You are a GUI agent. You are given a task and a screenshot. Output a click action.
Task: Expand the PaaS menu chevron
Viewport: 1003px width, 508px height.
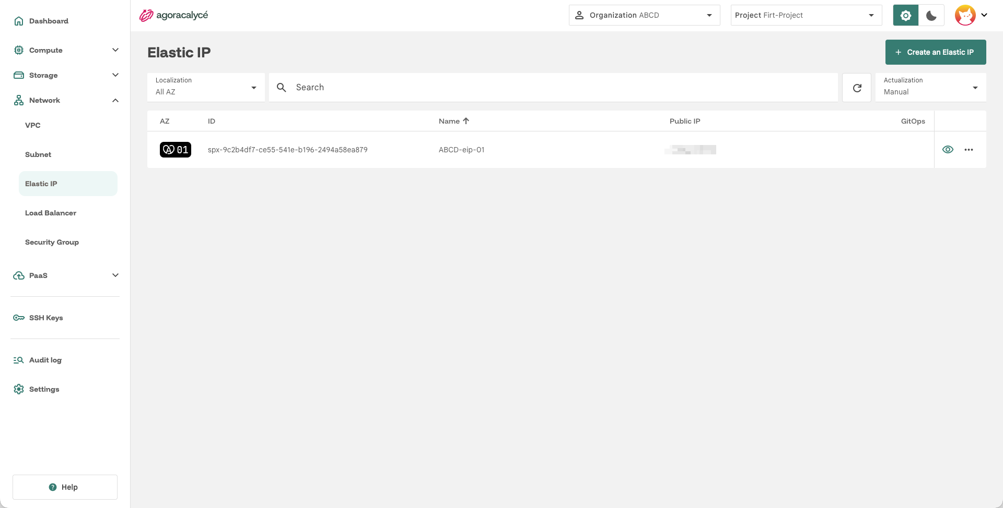point(115,275)
